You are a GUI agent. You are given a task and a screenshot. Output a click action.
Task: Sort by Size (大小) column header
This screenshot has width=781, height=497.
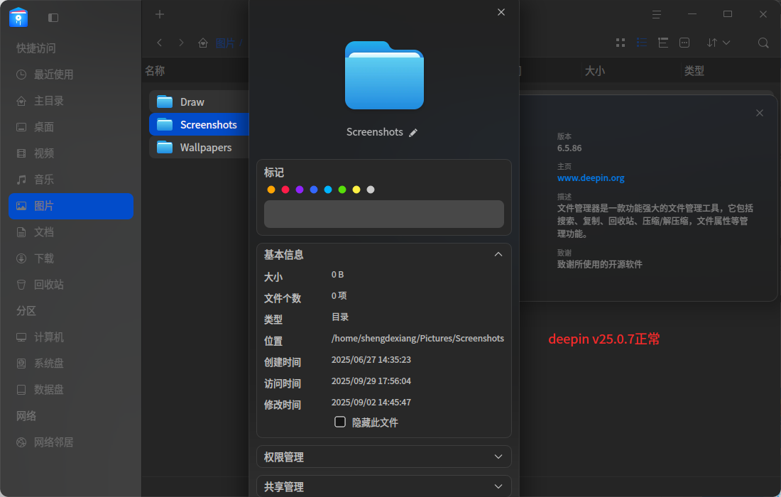pos(595,71)
